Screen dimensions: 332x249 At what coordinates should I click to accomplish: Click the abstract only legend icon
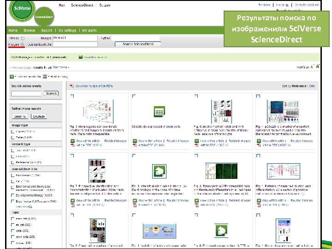click(x=45, y=77)
